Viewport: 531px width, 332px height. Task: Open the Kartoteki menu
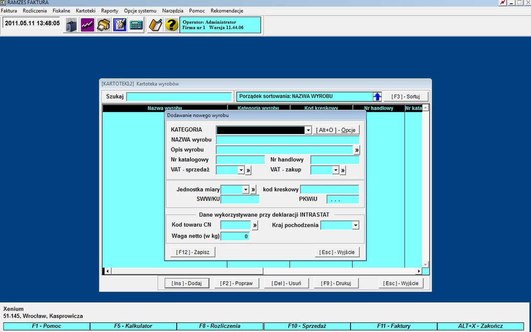point(86,11)
